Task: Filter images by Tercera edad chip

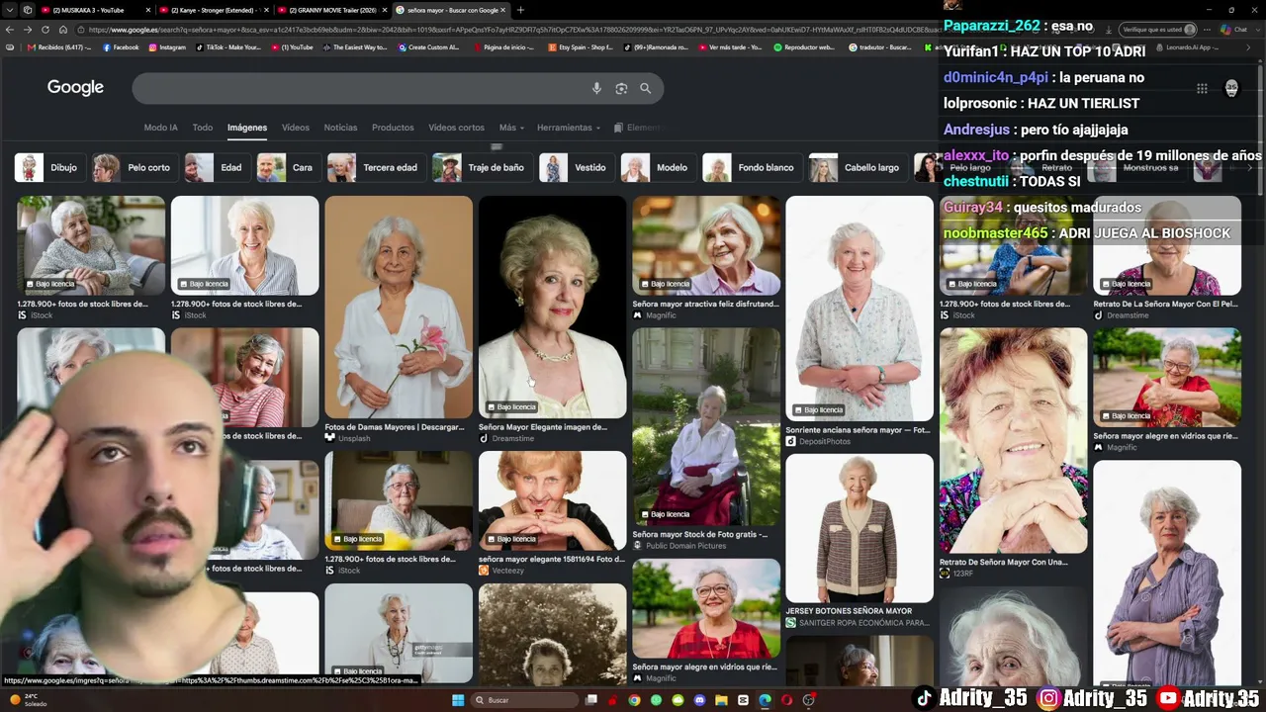Action: 375,168
